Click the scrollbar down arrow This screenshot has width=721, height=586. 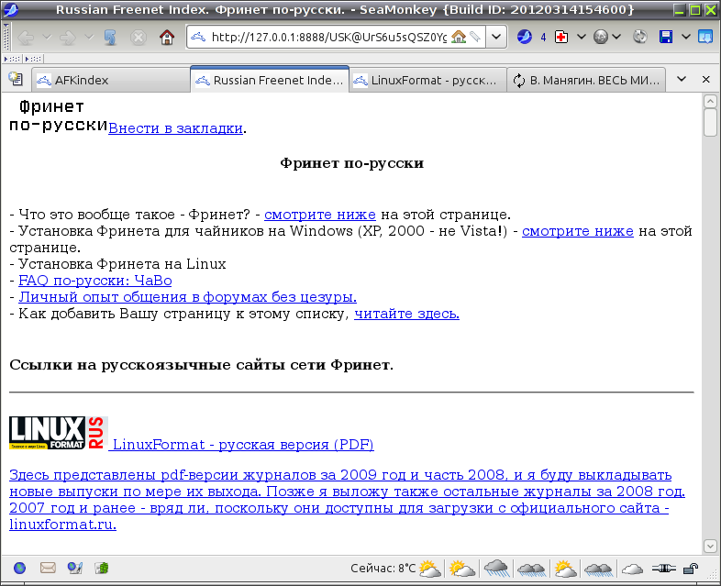point(710,546)
